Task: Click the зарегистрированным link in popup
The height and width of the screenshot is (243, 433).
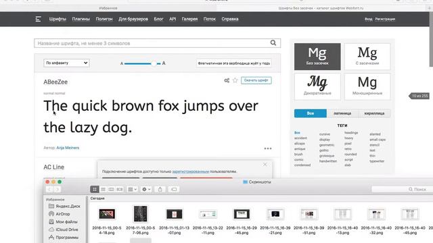Action: [x=191, y=171]
